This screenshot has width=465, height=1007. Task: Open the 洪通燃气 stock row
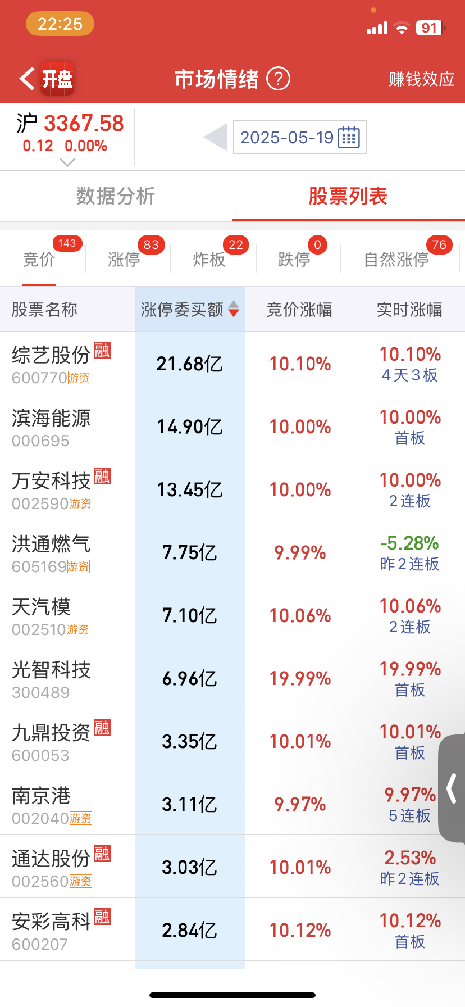233,552
